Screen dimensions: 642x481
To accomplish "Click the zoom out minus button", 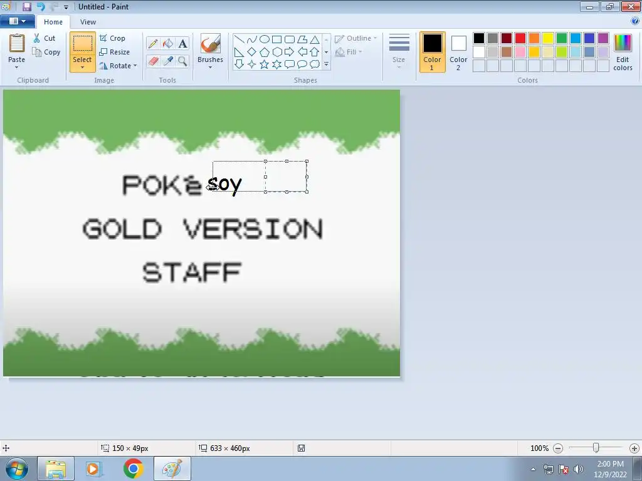I will [x=557, y=448].
